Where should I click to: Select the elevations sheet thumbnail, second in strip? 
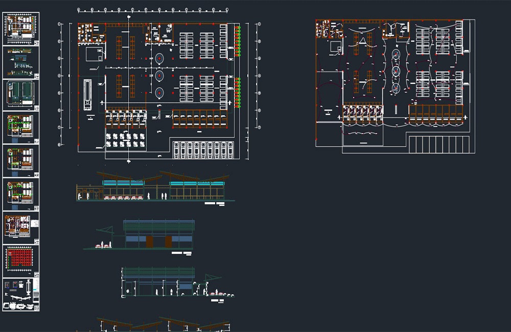[x=21, y=62]
